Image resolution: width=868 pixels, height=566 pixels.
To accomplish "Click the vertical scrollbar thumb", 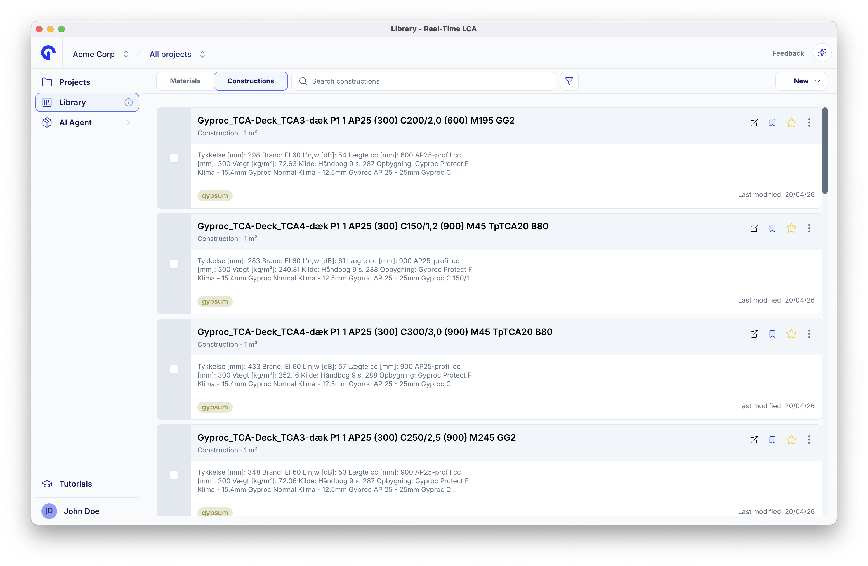I will (x=825, y=151).
